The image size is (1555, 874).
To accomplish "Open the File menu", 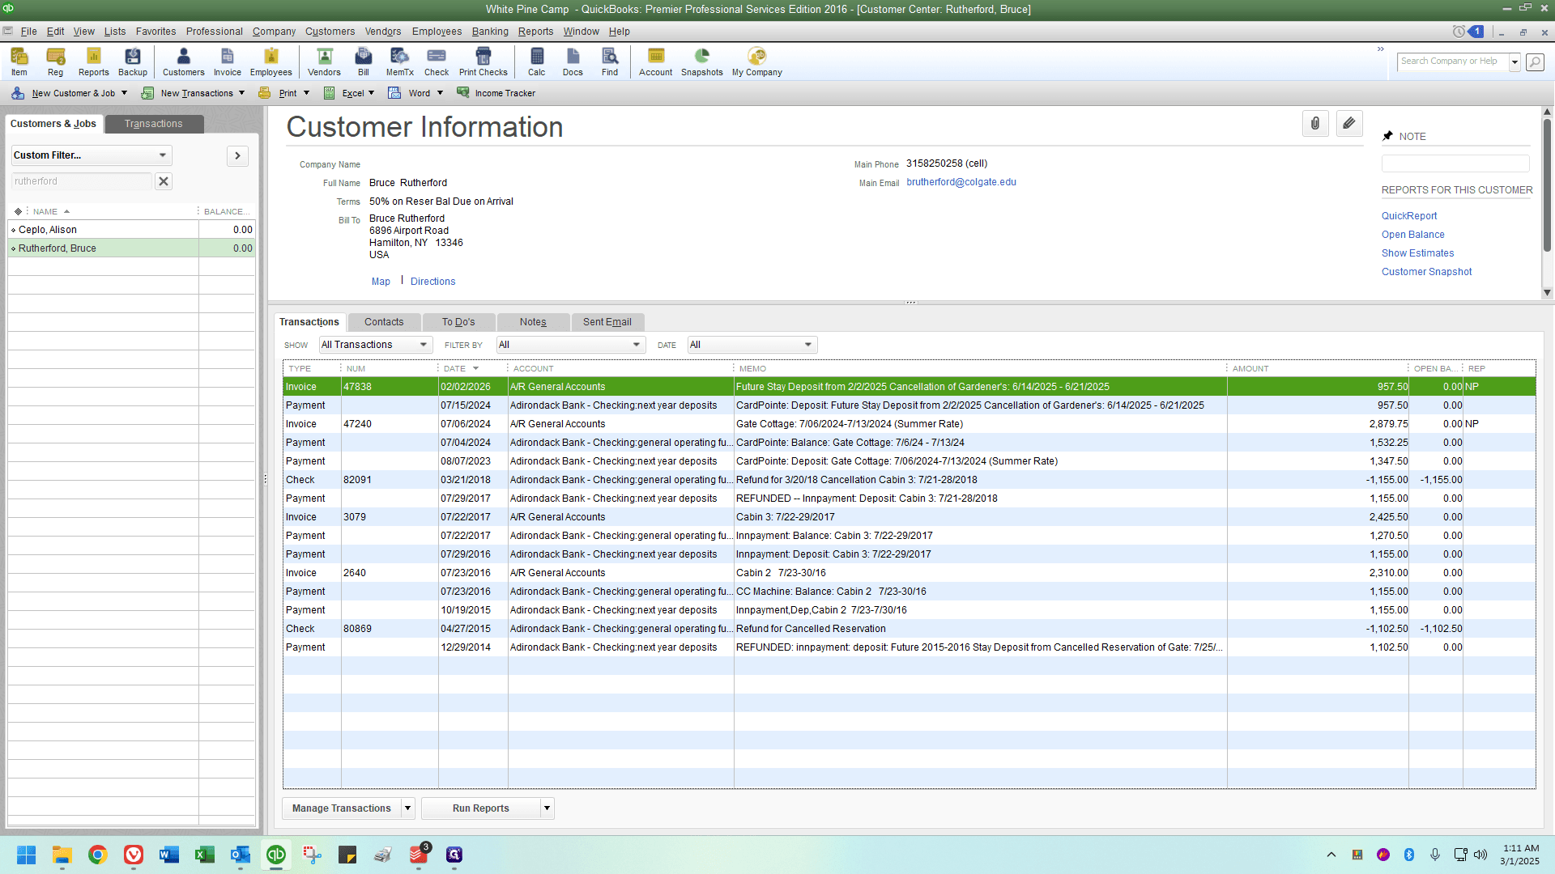I will point(29,32).
